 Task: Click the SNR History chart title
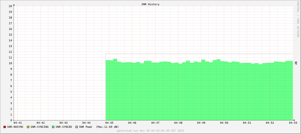point(150,4)
